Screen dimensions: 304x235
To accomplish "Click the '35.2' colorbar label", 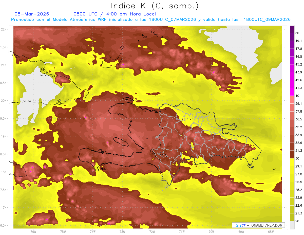I will point(299,127).
